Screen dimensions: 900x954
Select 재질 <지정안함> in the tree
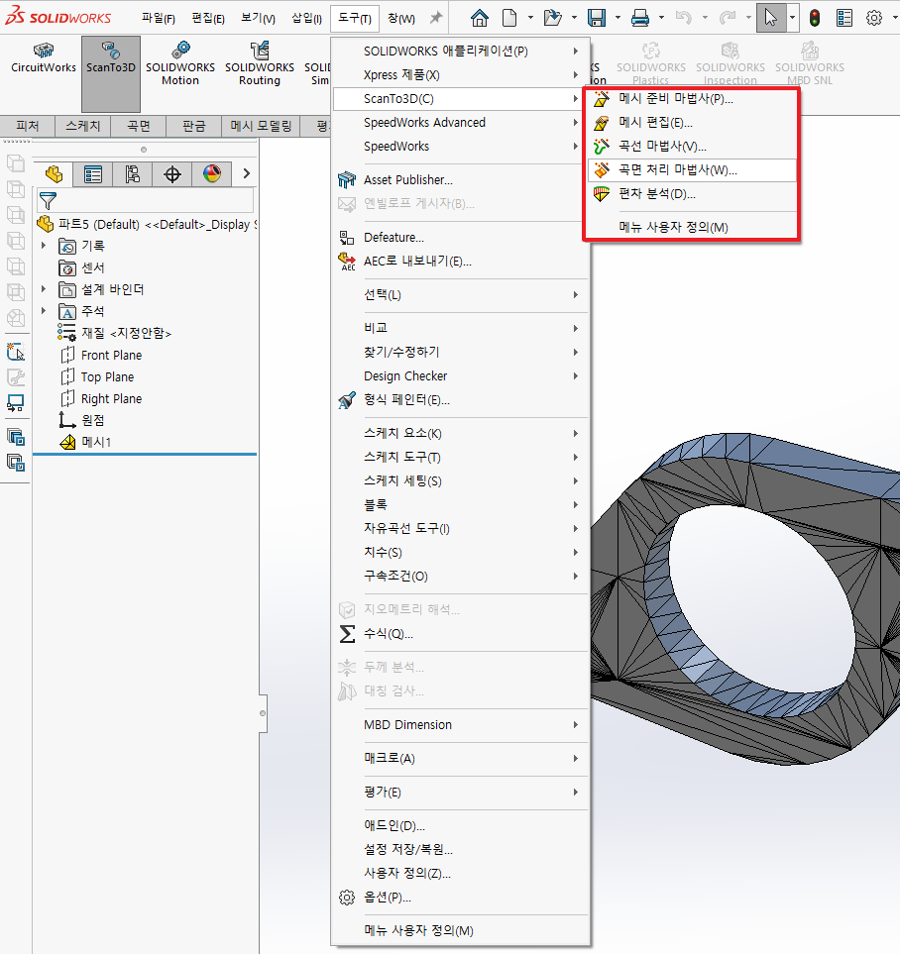coord(114,333)
